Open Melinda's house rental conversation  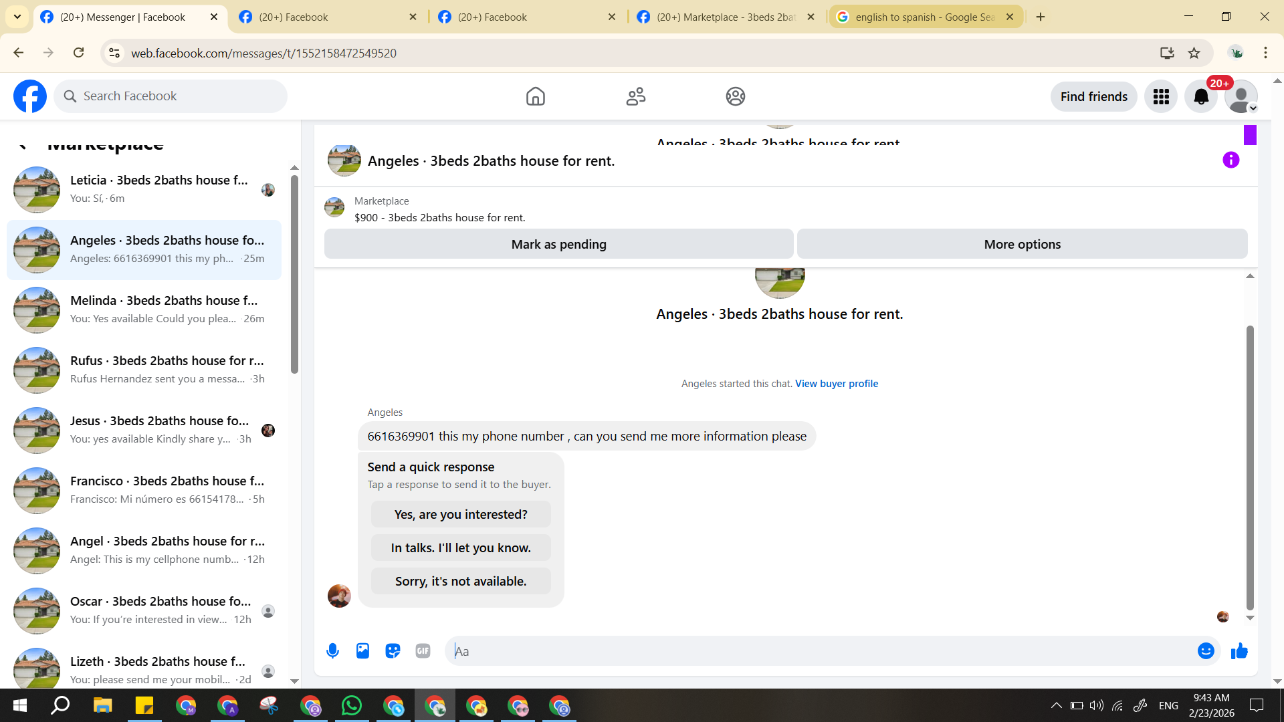pyautogui.click(x=144, y=310)
